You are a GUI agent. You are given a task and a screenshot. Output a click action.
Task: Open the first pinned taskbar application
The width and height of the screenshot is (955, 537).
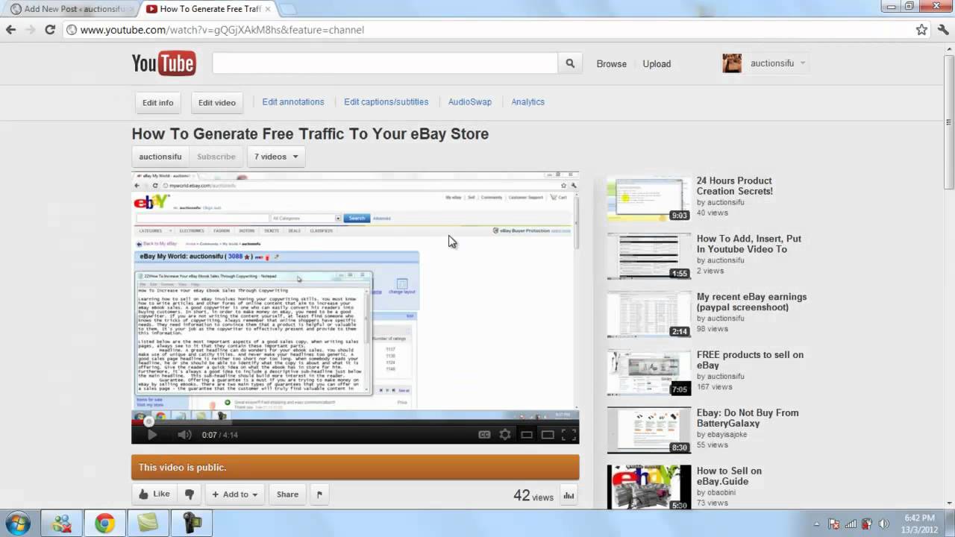click(61, 524)
